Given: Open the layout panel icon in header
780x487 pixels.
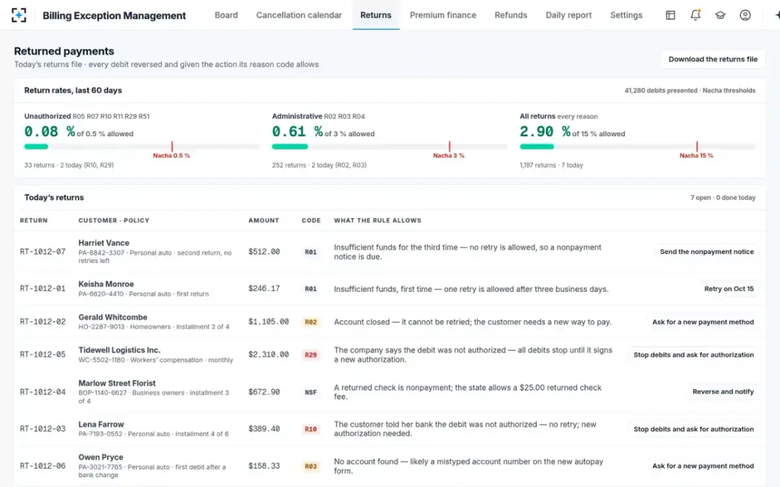Looking at the screenshot, I should [670, 15].
